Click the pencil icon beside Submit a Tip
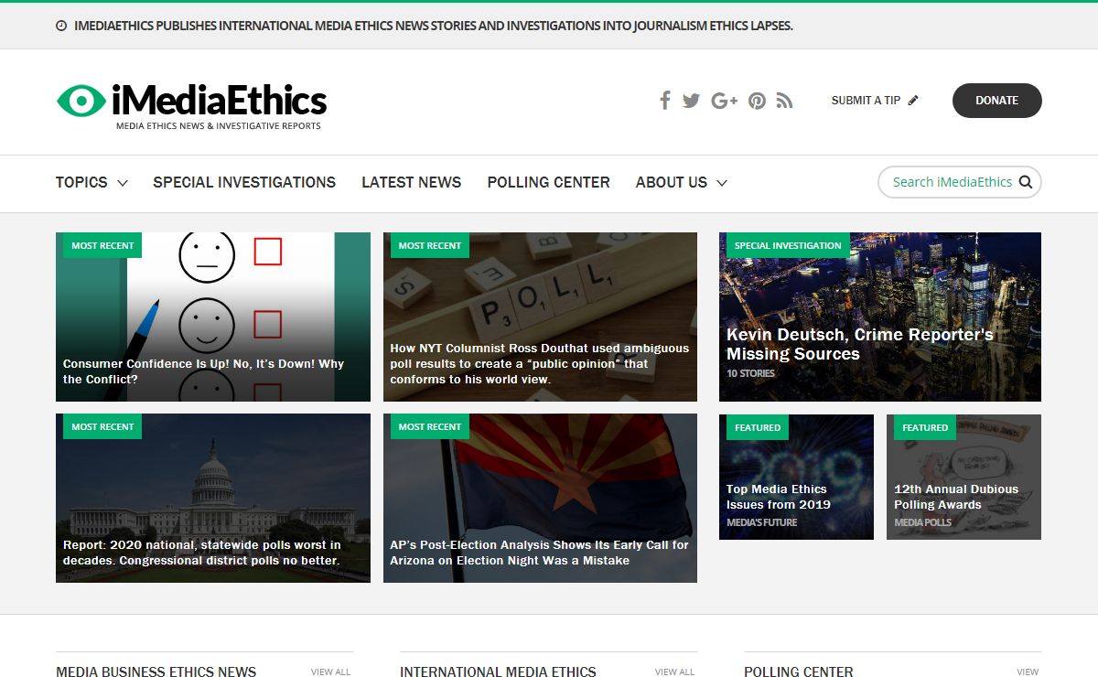 [913, 101]
